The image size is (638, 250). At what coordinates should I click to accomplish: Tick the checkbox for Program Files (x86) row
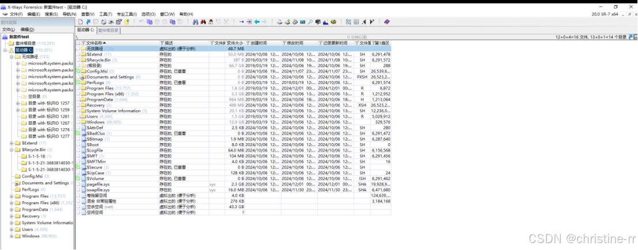pos(78,94)
